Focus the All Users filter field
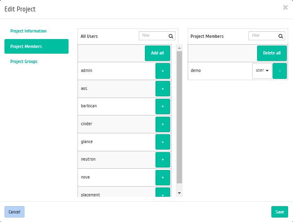 point(157,36)
